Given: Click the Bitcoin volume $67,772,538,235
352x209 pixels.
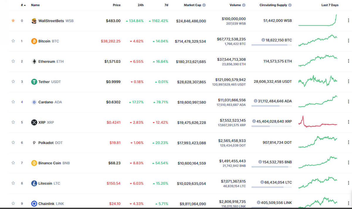Looking at the screenshot, I should (x=231, y=39).
